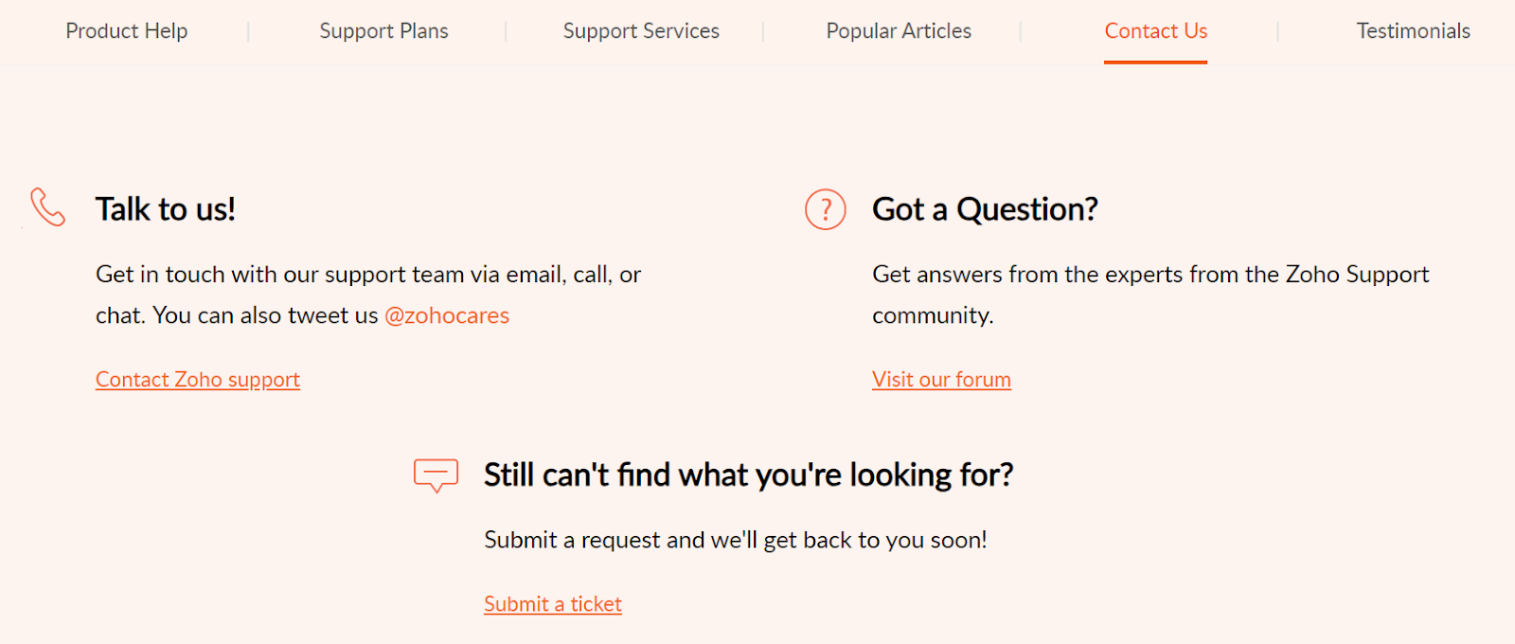Open the Product Help tab
Screen dimensions: 1515x644
tap(127, 31)
